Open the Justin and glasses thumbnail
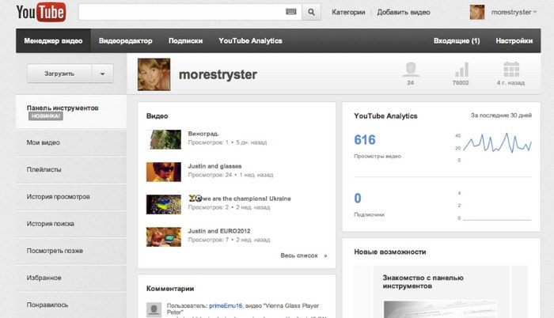This screenshot has width=554, height=318. click(164, 172)
